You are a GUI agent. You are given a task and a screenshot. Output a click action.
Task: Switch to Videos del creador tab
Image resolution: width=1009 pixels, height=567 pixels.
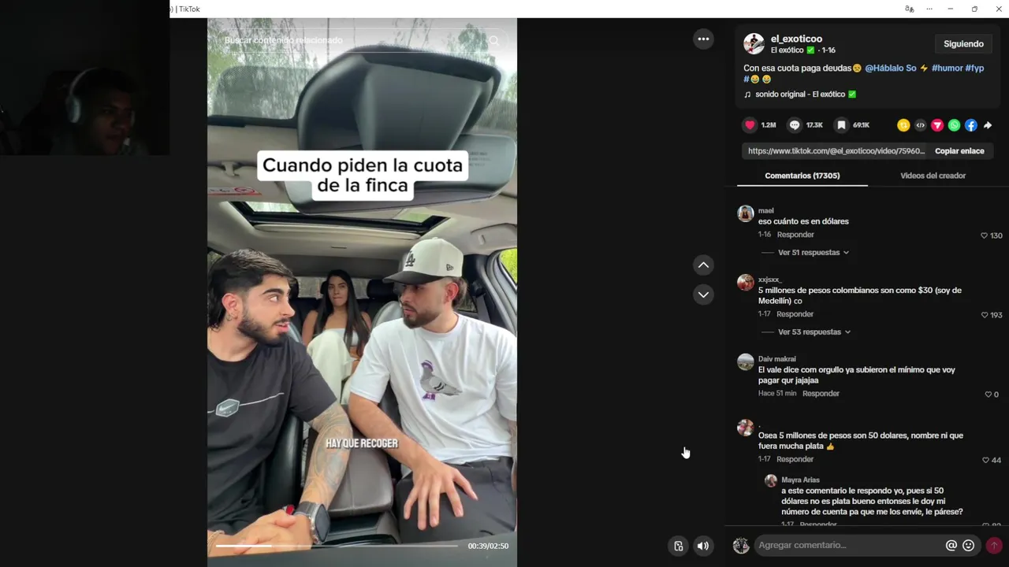[x=933, y=176]
